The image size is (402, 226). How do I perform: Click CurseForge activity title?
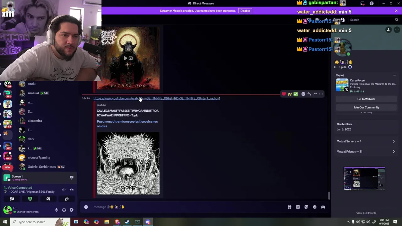coord(357,81)
